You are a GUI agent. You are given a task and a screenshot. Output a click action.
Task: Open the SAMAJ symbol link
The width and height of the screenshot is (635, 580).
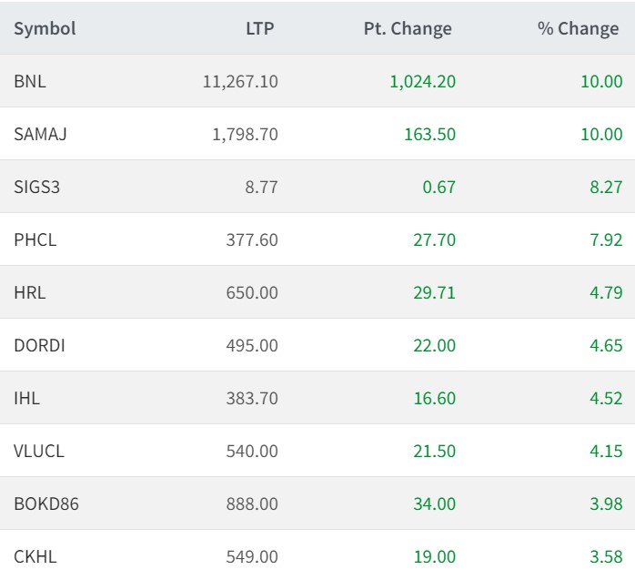(41, 134)
